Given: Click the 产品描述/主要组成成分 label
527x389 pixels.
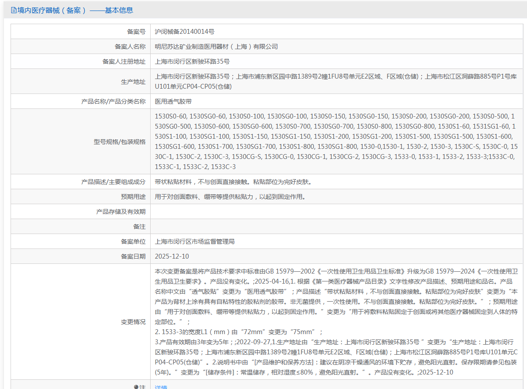Looking at the screenshot, I should click(x=113, y=182).
